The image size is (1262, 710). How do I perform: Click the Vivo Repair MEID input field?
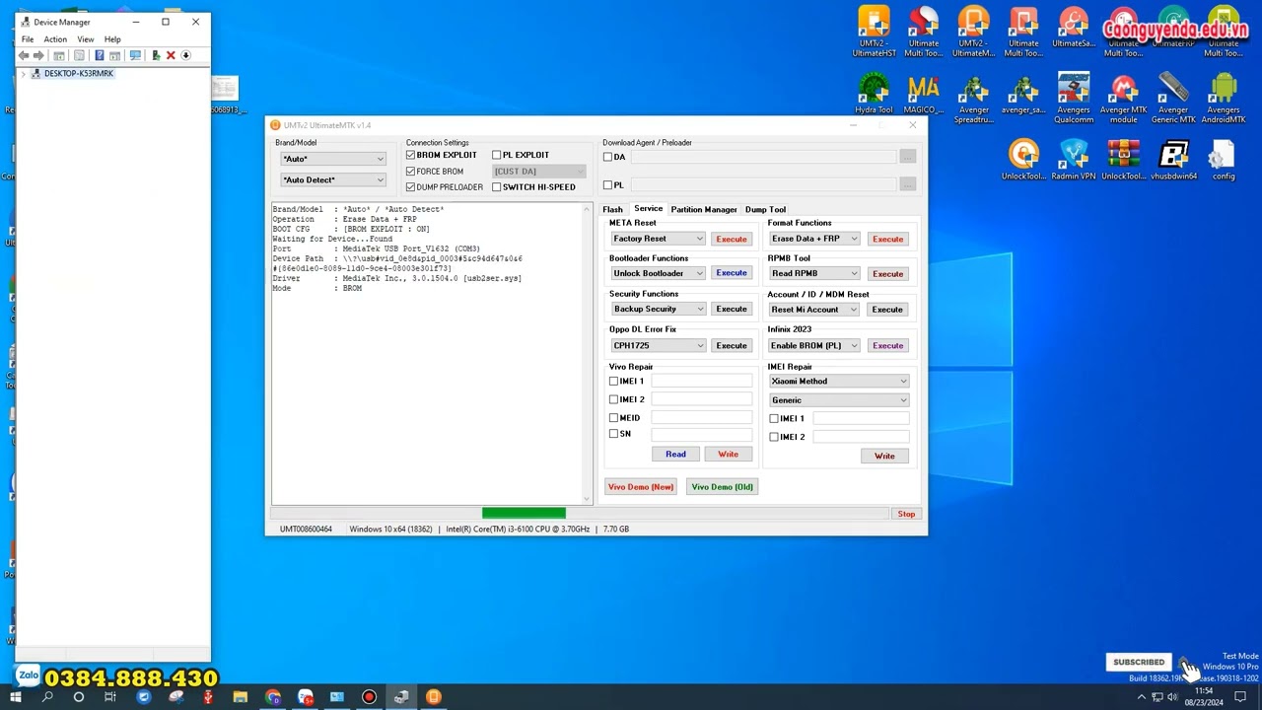pyautogui.click(x=701, y=418)
